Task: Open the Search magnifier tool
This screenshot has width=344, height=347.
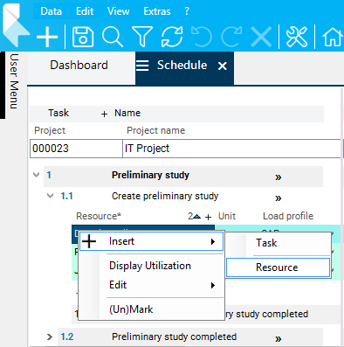Action: pos(113,37)
